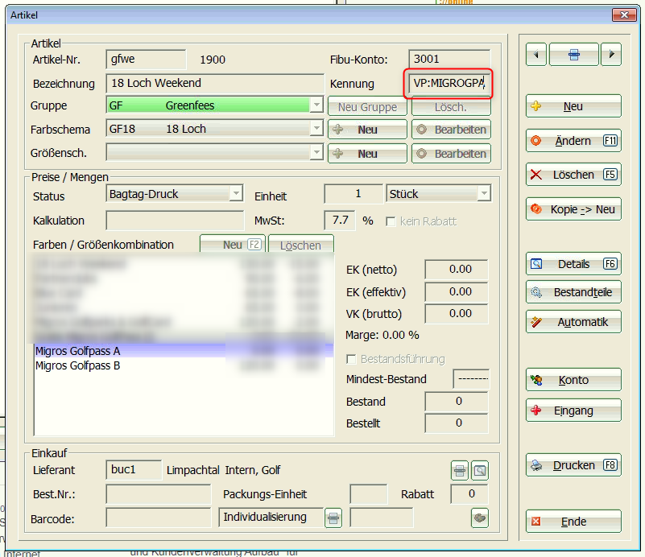Print with the Drucken button

[x=573, y=465]
